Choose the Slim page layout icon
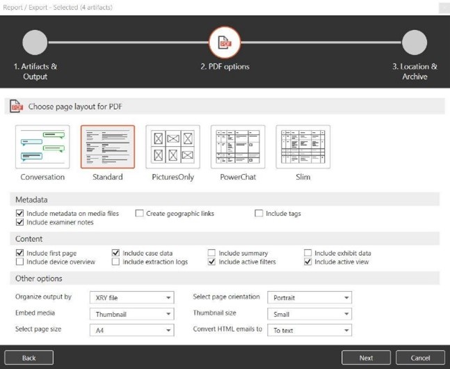This screenshot has width=450, height=369. pos(303,147)
